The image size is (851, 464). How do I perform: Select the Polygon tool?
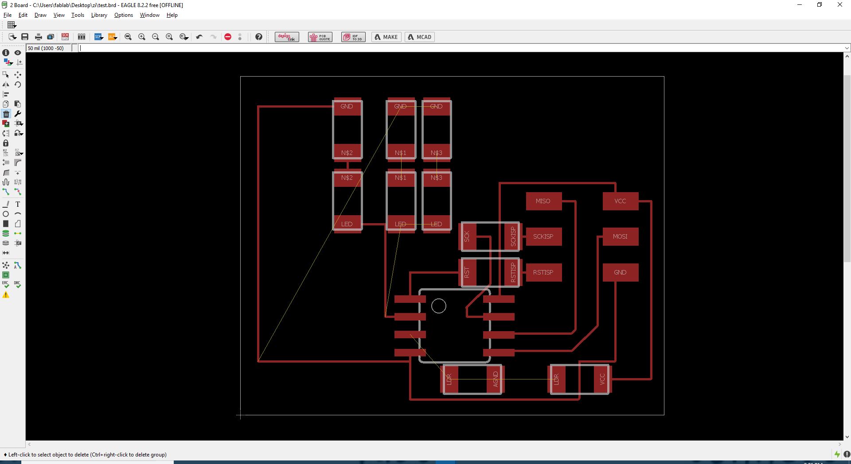18,224
